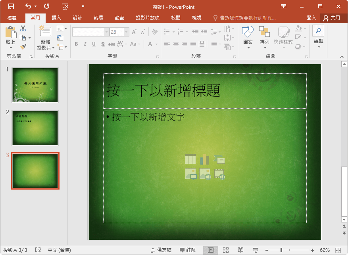
Task: Expand the font name combo box
Action: 106,32
